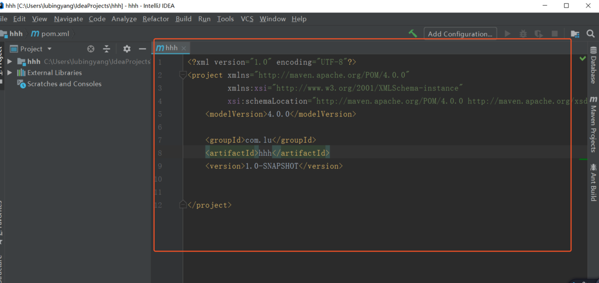Image resolution: width=599 pixels, height=283 pixels.
Task: Open the Code menu
Action: (x=97, y=19)
